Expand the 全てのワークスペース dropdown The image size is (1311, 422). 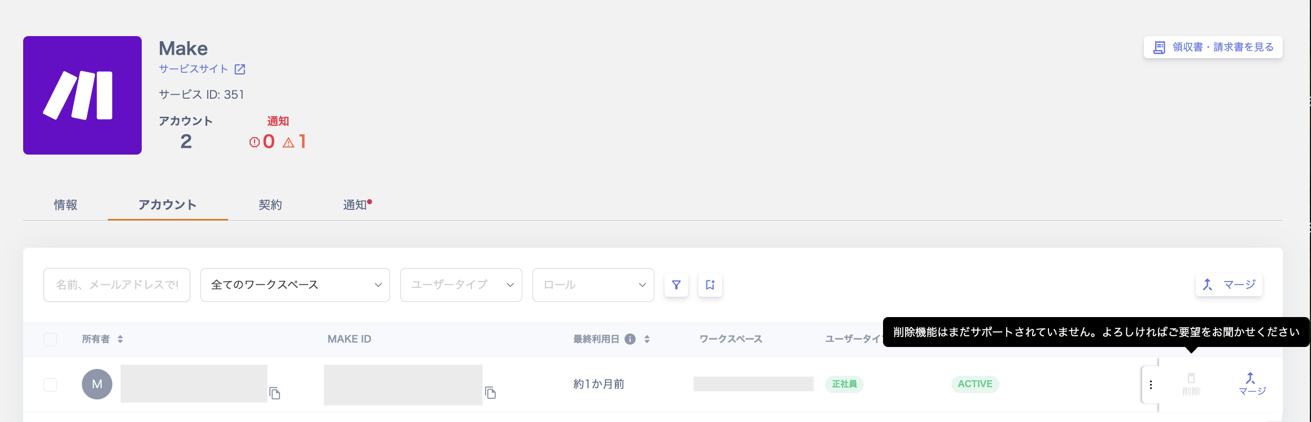click(295, 285)
